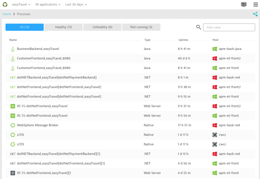Click the WebSphere Message Broker process icon
Viewport: 260px width, 179px height.
click(x=13, y=125)
